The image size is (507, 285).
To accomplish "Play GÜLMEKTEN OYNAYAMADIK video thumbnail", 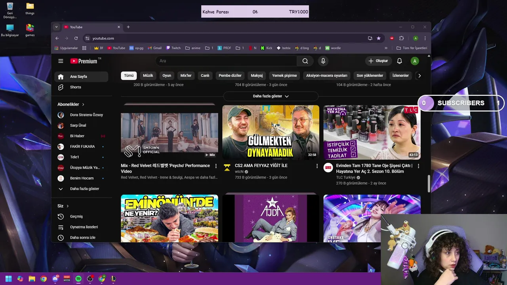I will point(271,132).
